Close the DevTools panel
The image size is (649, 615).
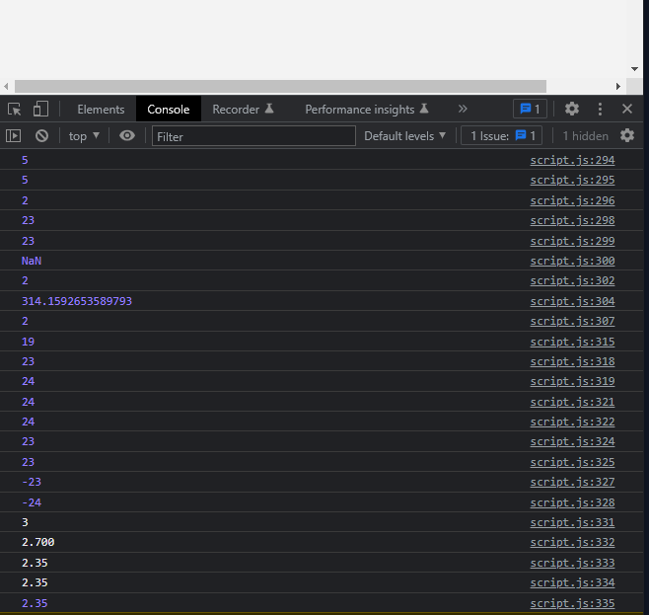click(627, 109)
